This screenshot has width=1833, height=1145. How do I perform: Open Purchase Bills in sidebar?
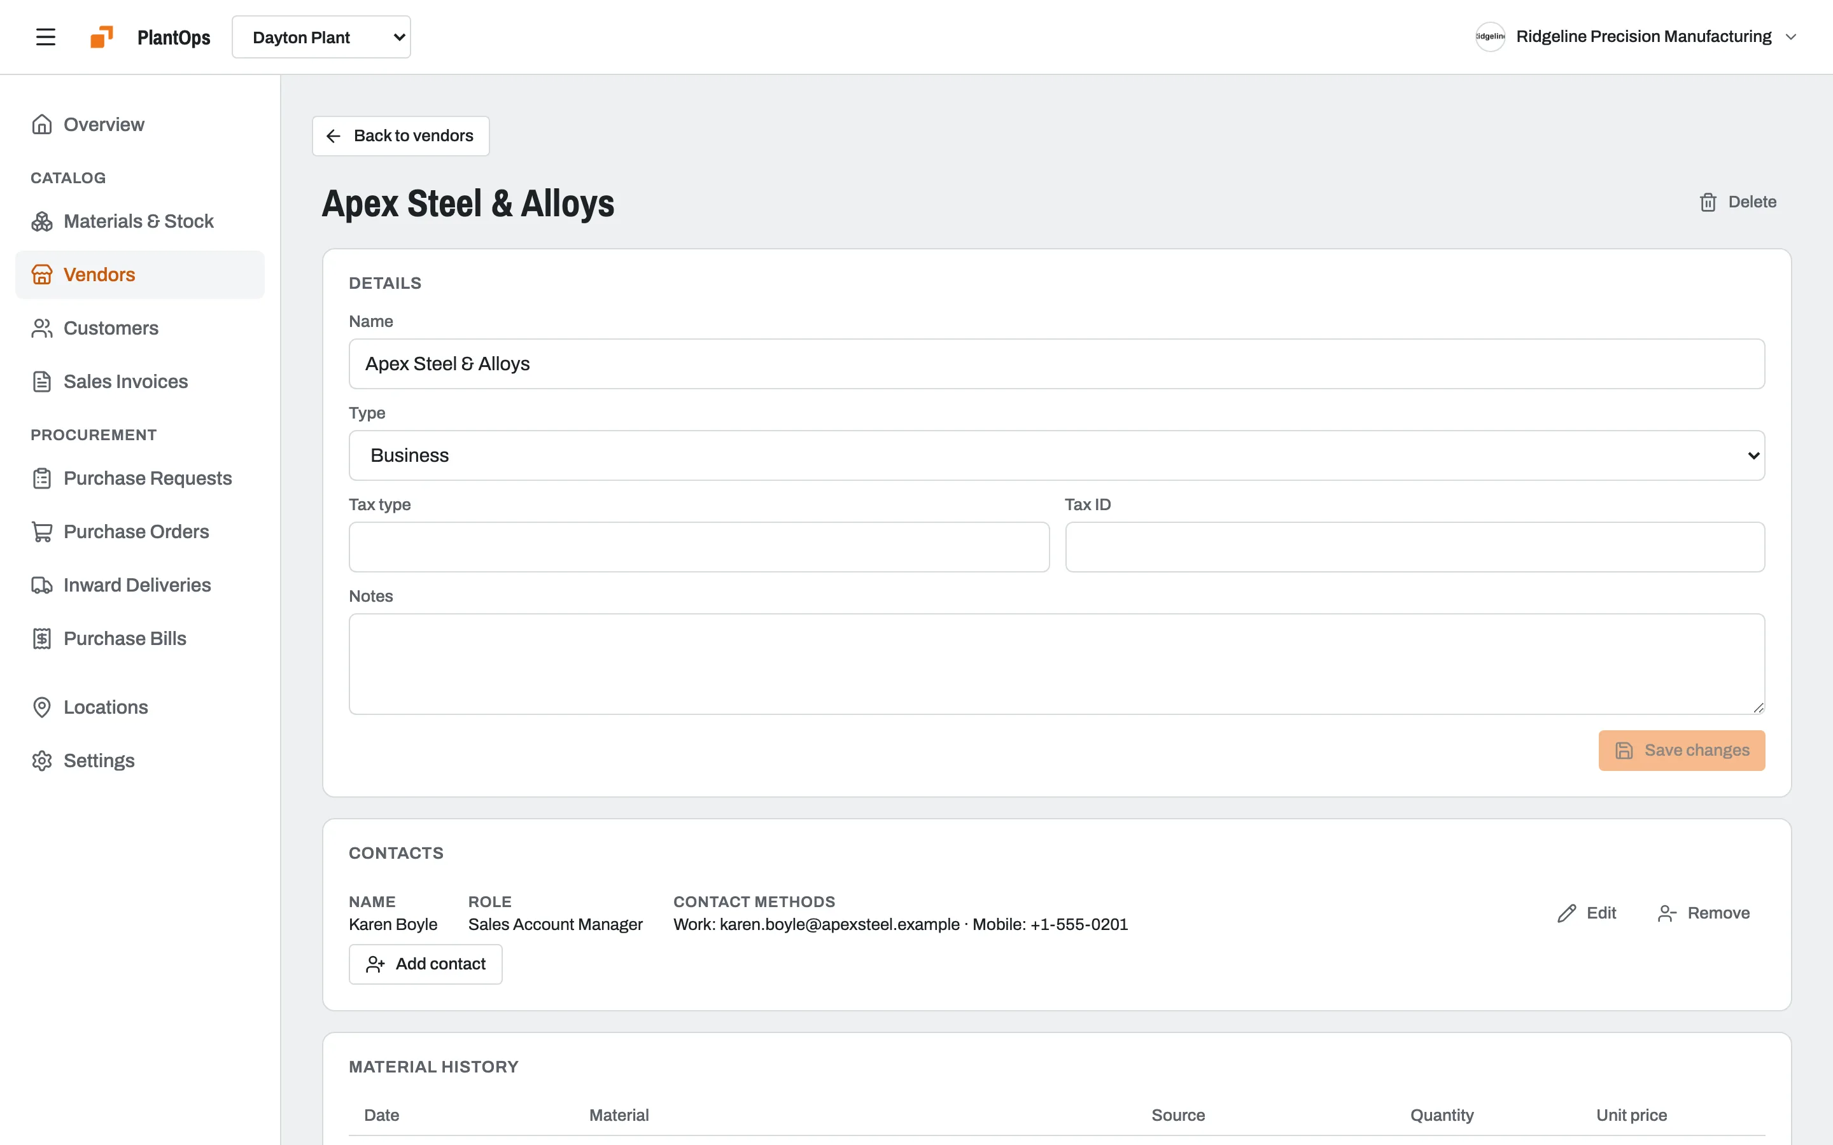click(140, 639)
